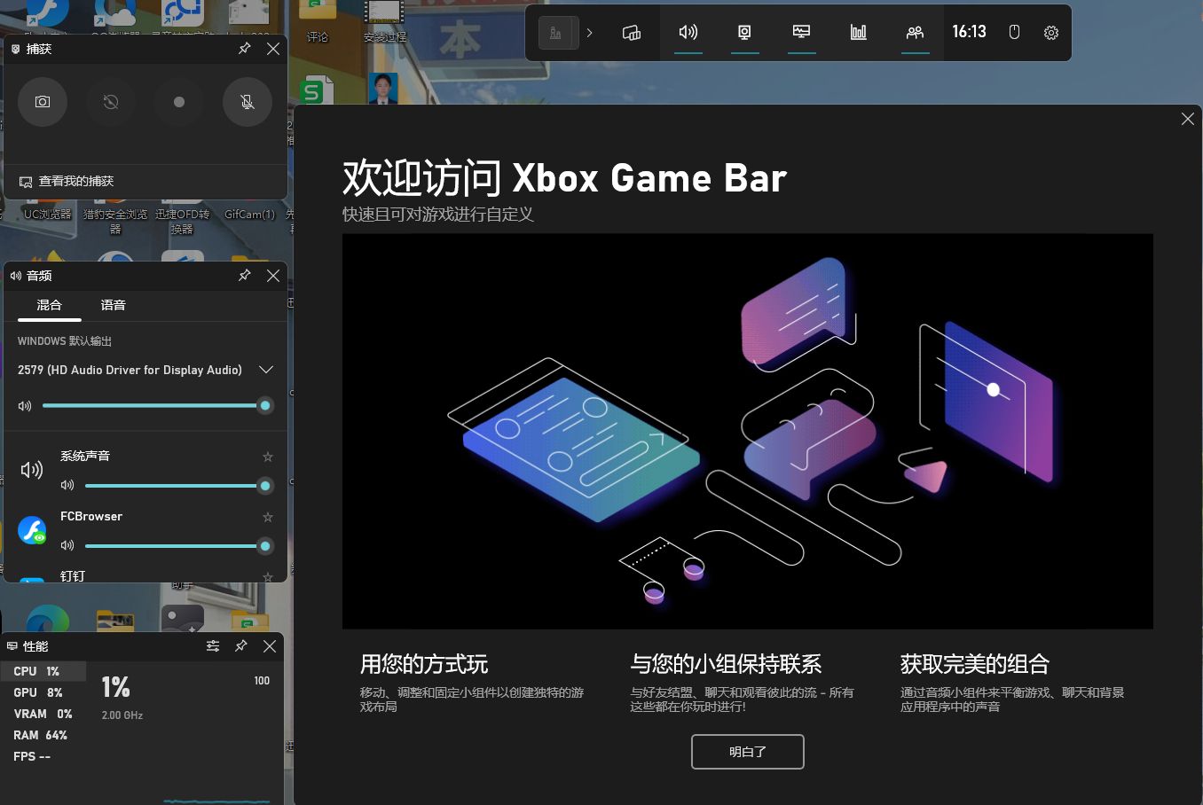This screenshot has height=805, width=1203.
Task: Click the 用您的方式玩 heading
Action: 424,664
